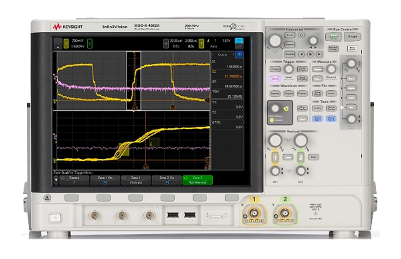
Task: Click the Ref key in right column
Action: [x=351, y=107]
